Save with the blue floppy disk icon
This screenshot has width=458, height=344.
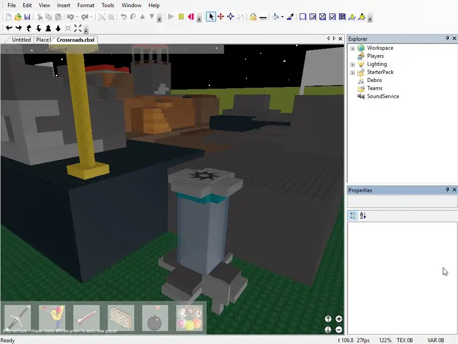click(27, 17)
